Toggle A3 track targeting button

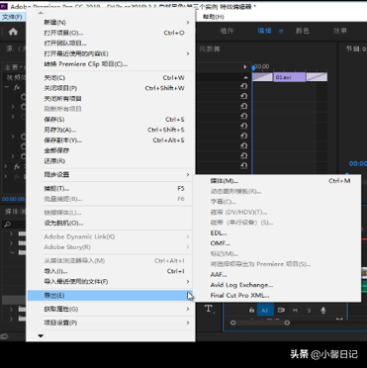pos(265,310)
